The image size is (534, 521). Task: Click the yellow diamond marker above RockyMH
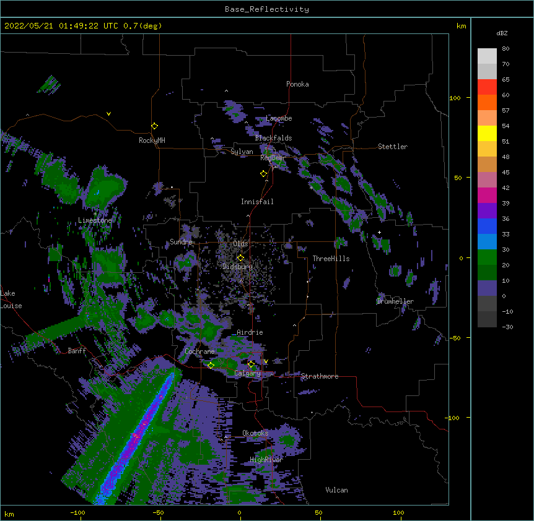[x=154, y=126]
